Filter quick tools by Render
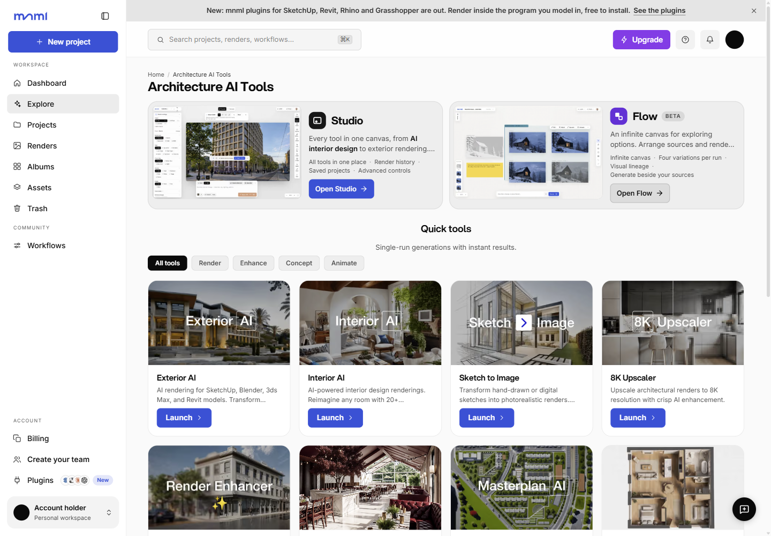This screenshot has width=771, height=536. coord(210,263)
